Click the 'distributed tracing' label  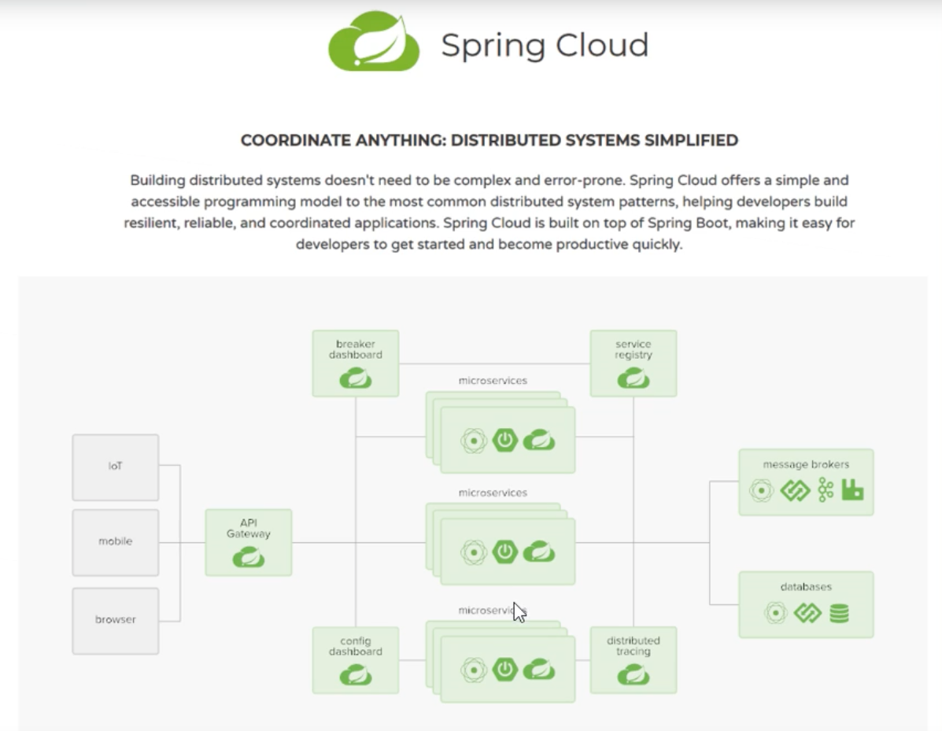click(x=634, y=646)
